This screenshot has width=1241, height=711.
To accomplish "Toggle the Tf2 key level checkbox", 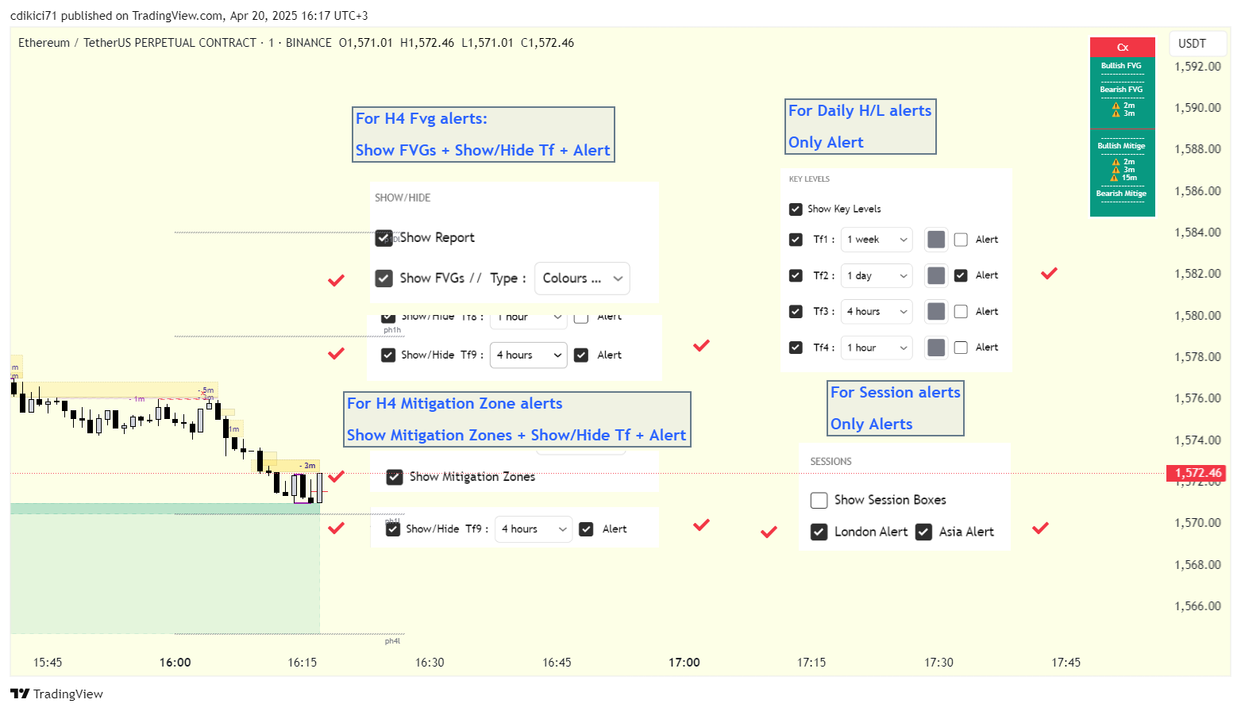I will (x=796, y=275).
